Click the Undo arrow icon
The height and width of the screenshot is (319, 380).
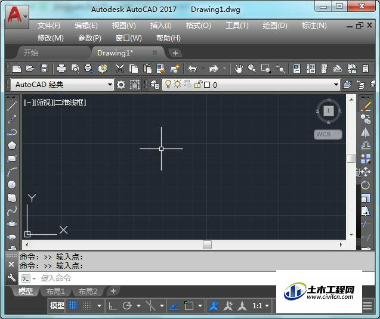193,69
